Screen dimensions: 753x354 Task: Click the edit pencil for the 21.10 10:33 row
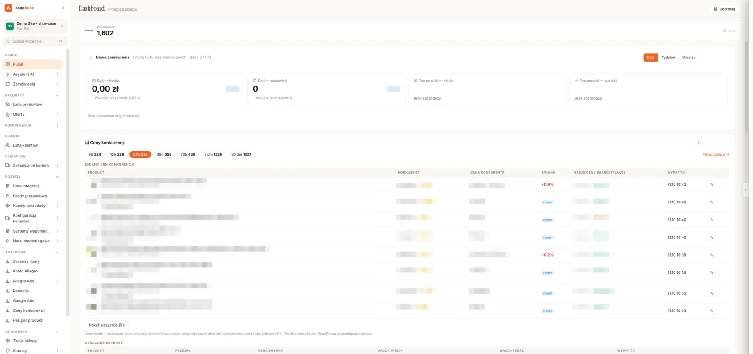coord(712,311)
